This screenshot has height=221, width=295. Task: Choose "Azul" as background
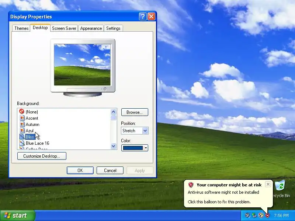tap(29, 130)
